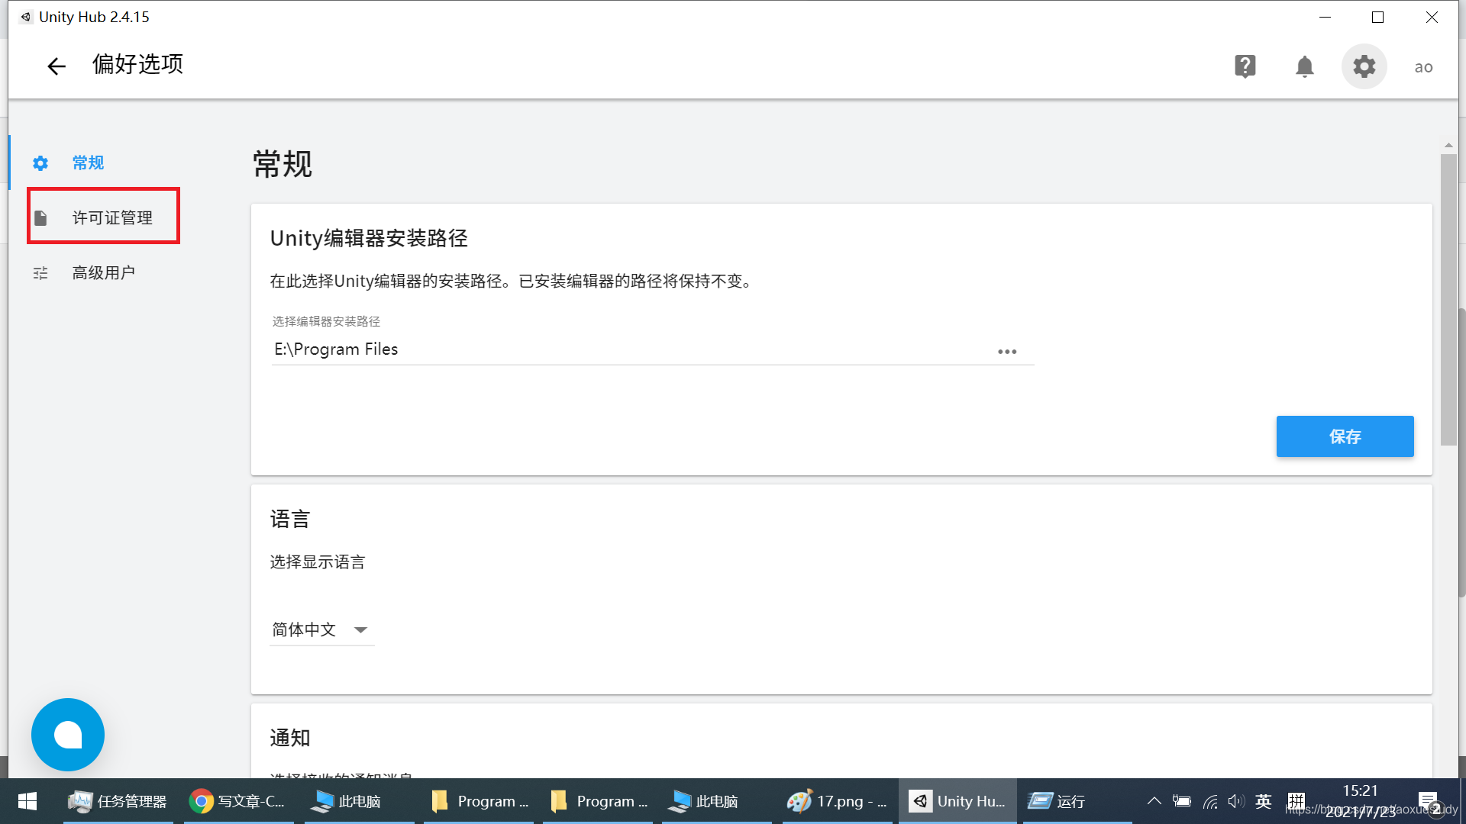Open the second Program folder on the taskbar
This screenshot has height=824, width=1466.
click(x=598, y=801)
